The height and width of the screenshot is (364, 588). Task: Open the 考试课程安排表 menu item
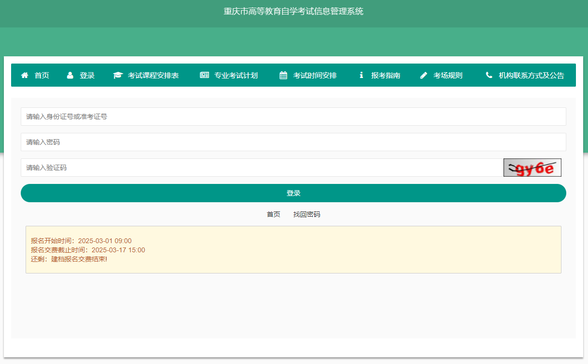151,75
